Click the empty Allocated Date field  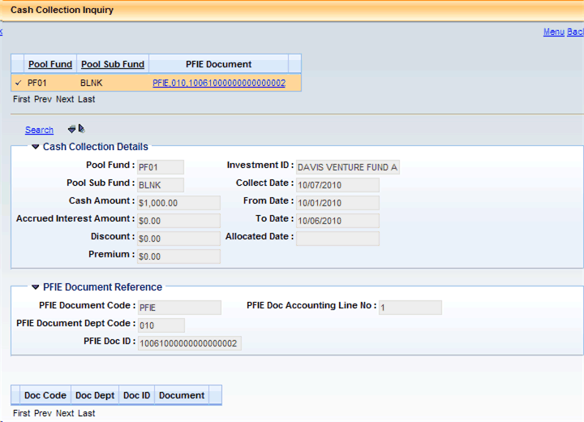click(337, 239)
